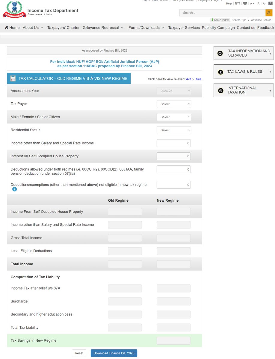Click the International Taxation icon
The image size is (275, 359).
(x=221, y=90)
